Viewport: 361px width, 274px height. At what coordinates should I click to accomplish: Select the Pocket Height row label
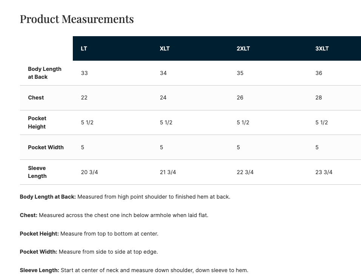coord(37,122)
